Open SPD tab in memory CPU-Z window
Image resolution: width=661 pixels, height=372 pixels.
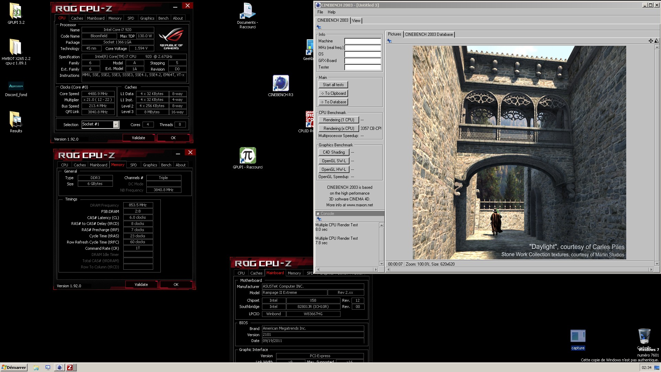tap(134, 165)
